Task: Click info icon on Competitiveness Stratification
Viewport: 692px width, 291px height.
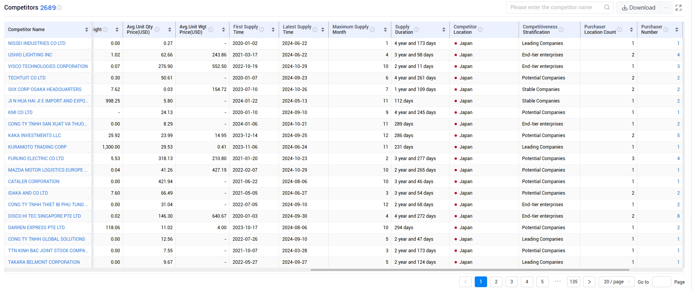Action: [561, 30]
